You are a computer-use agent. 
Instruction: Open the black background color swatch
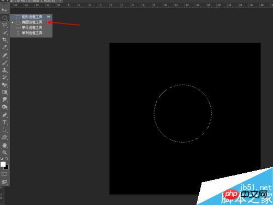pyautogui.click(x=7, y=168)
